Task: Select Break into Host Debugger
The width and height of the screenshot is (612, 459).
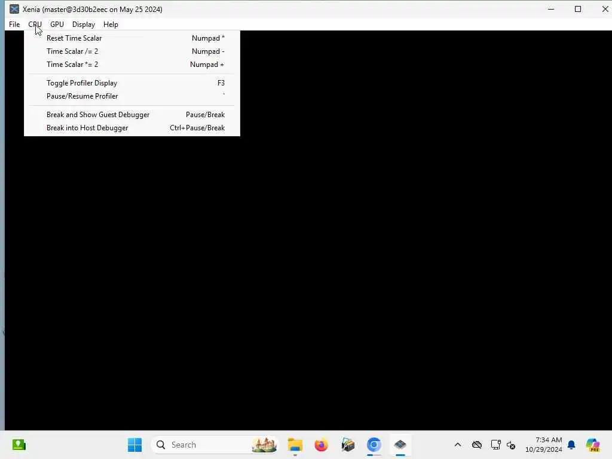Action: pos(132,128)
